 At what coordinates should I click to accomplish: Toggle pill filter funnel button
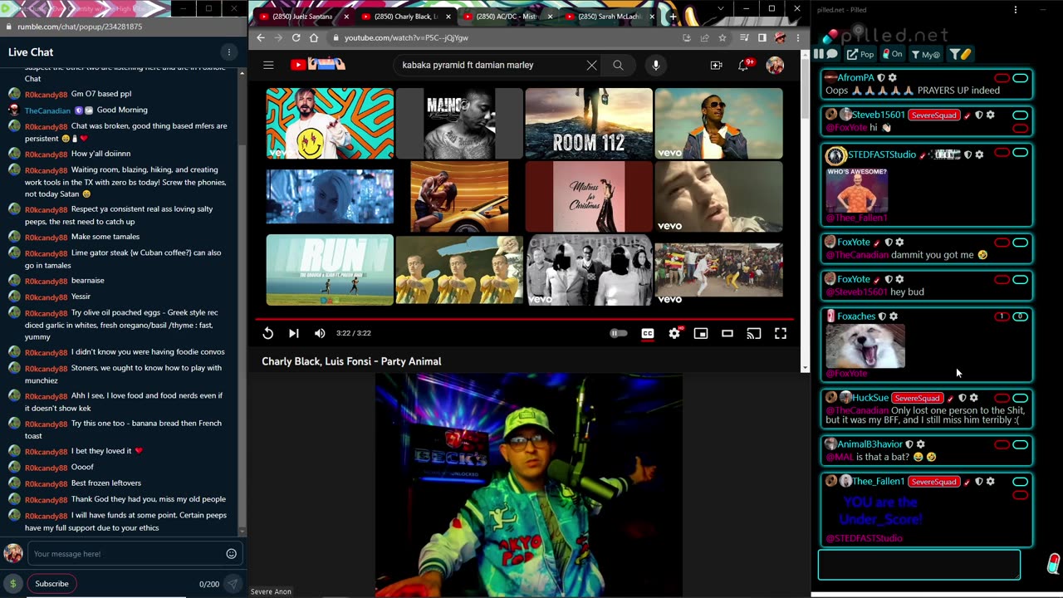click(960, 54)
